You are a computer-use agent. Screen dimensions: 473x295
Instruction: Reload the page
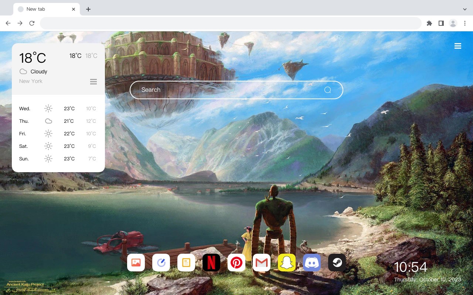(32, 23)
